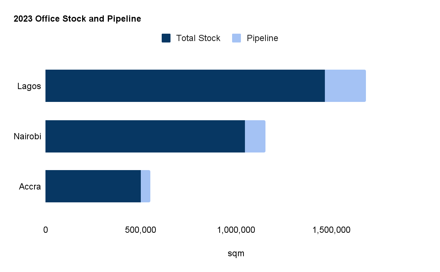
Task: Click the 'Accra' axis label
Action: coord(30,187)
